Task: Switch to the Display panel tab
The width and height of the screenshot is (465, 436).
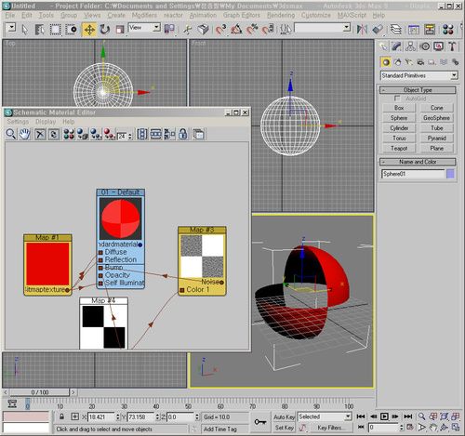Action: 438,46
